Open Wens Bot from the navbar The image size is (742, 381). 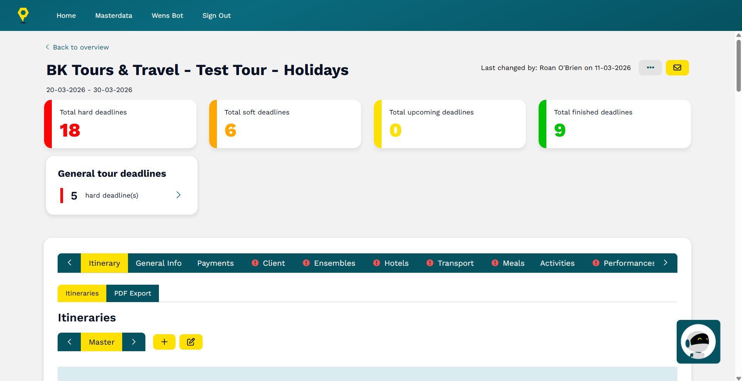click(x=167, y=15)
